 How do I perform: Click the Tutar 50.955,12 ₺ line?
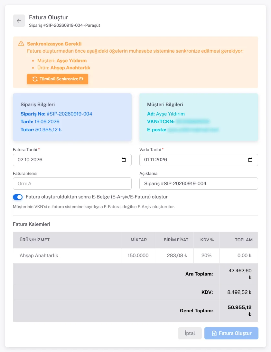click(x=41, y=130)
